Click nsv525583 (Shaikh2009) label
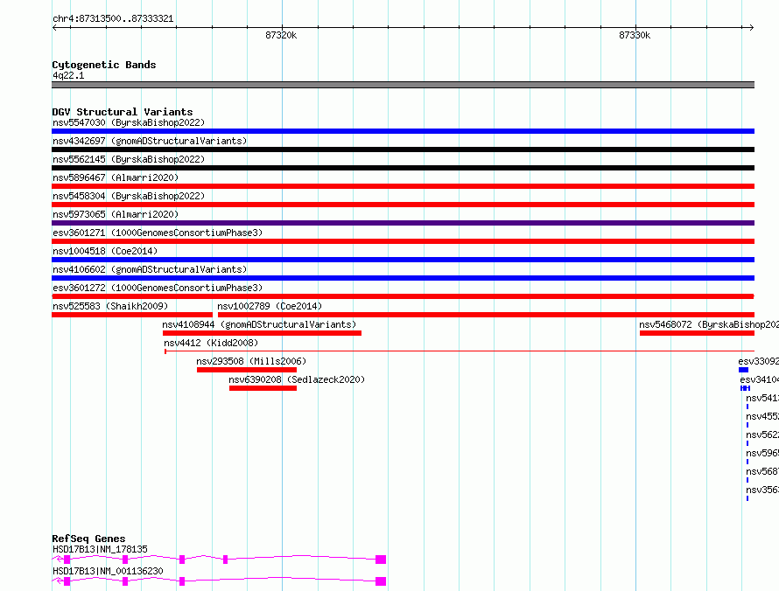The width and height of the screenshot is (779, 591). point(110,306)
